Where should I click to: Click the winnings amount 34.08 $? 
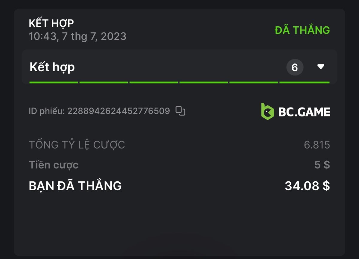pyautogui.click(x=307, y=186)
